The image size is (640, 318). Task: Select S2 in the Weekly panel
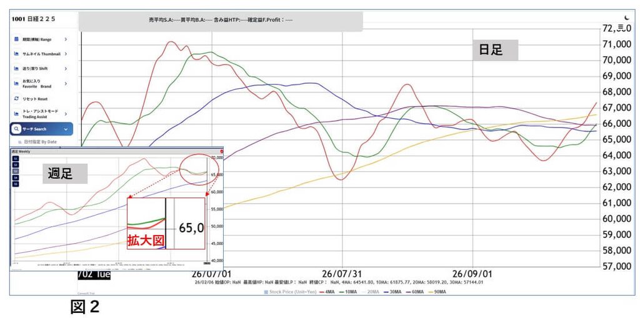[x=16, y=165]
